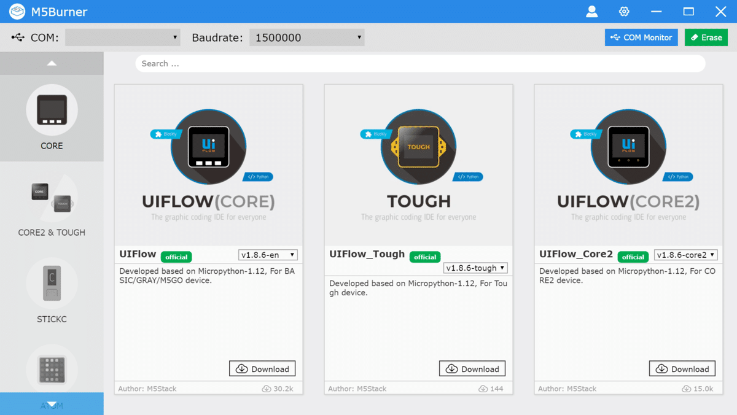737x415 pixels.
Task: Open the settings gear in title bar
Action: point(624,11)
